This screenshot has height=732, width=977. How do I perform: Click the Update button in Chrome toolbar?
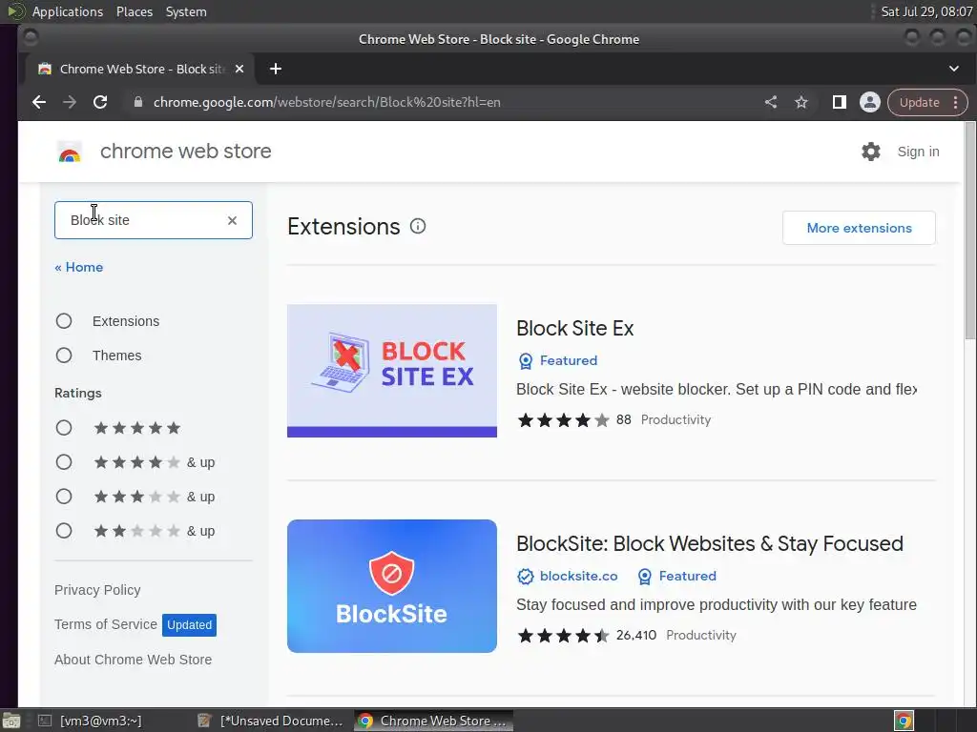919,102
